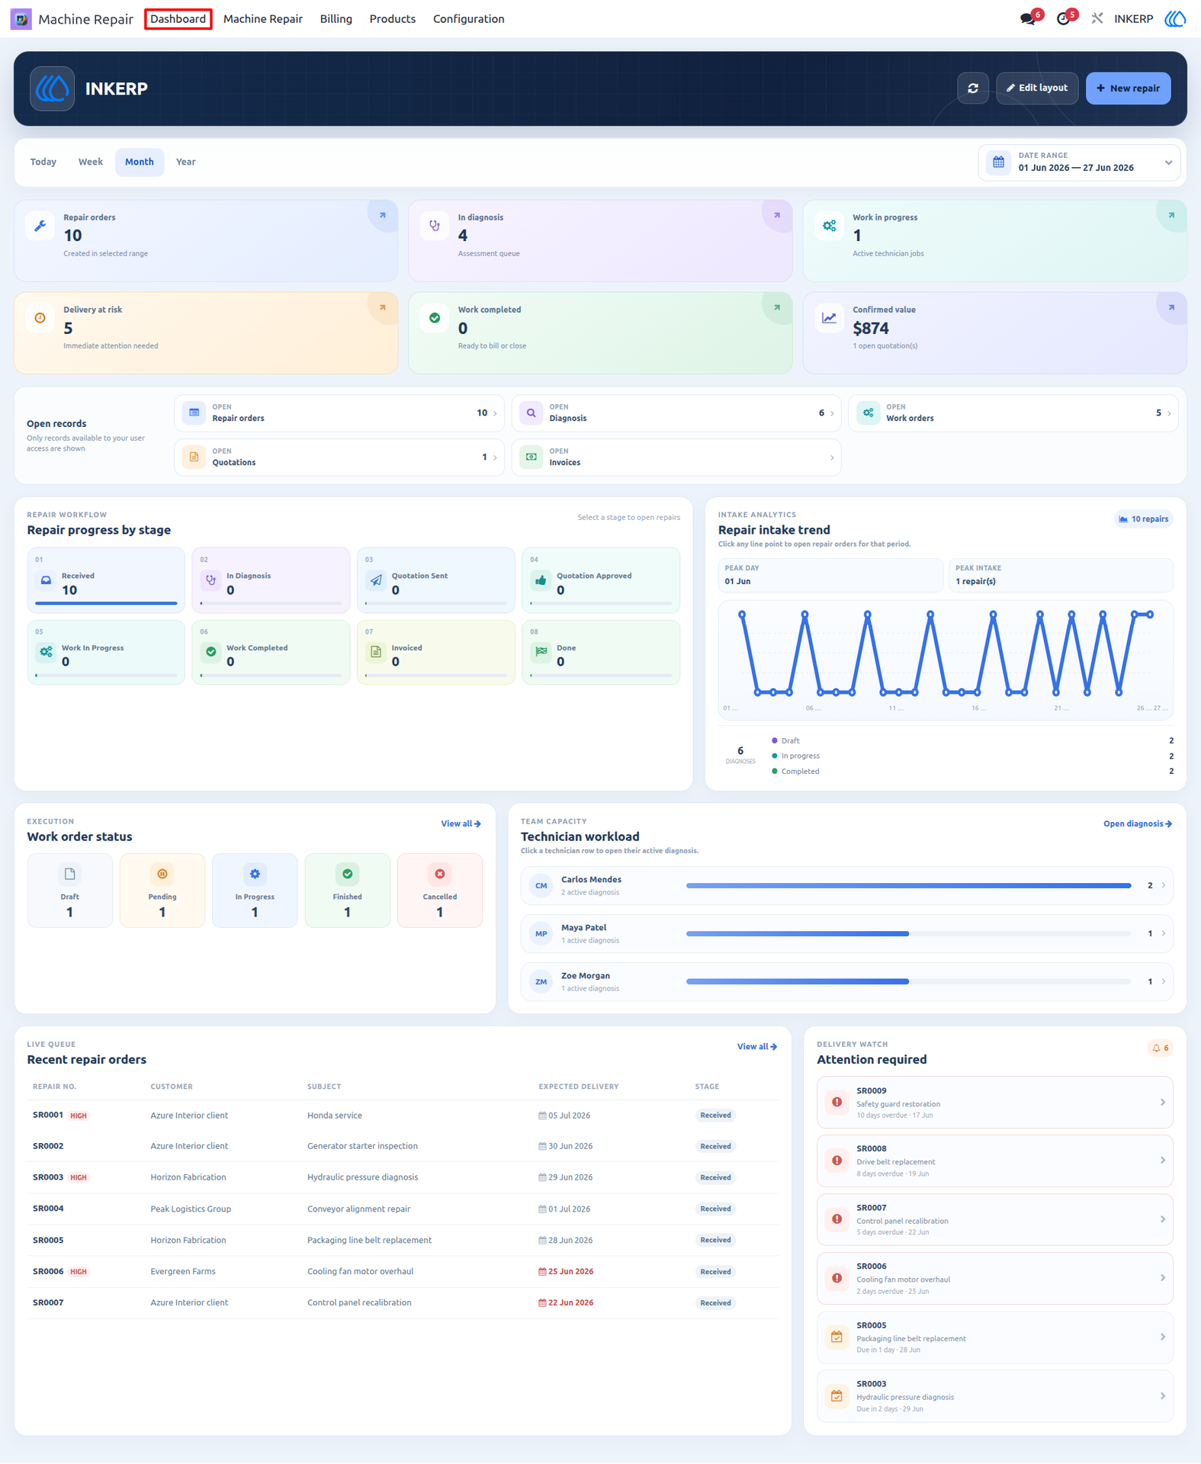This screenshot has width=1201, height=1464.
Task: Click the Confirmed value arrow icon
Action: tap(1171, 308)
